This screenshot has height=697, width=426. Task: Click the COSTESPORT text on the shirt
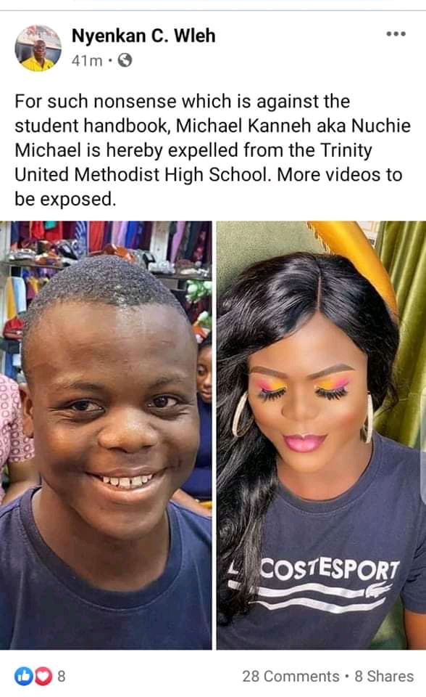329,569
